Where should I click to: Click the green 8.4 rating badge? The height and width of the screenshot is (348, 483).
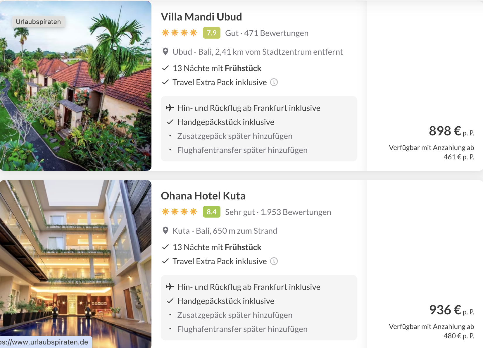pos(211,212)
